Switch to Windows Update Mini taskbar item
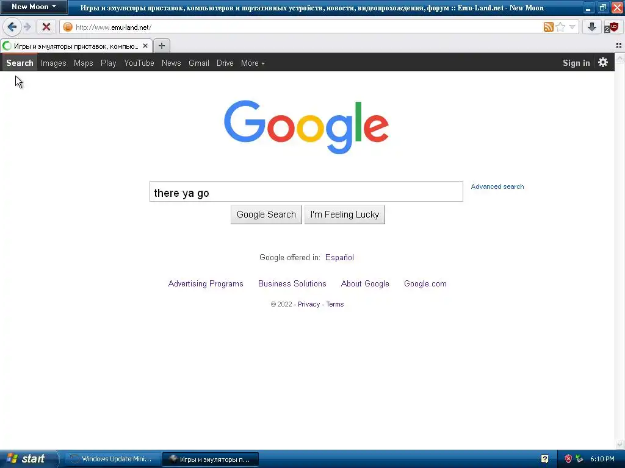 pyautogui.click(x=113, y=459)
